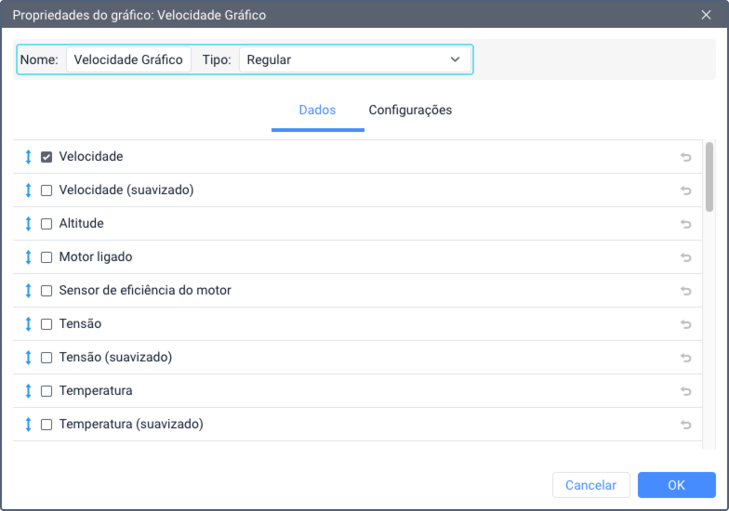Tick the Tensão (suavizado) checkbox
The width and height of the screenshot is (729, 511).
click(x=46, y=358)
